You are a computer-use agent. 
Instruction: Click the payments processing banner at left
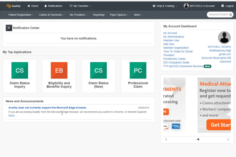click(174, 105)
